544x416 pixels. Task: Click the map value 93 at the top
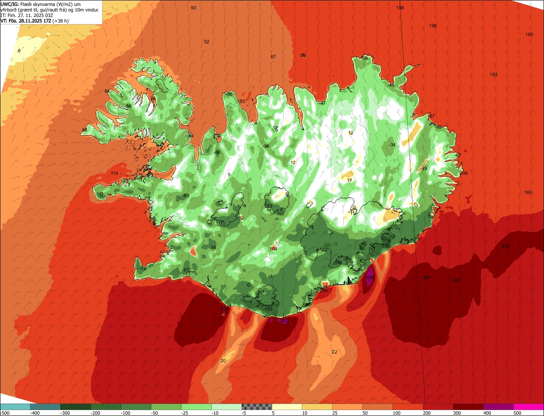(193, 8)
